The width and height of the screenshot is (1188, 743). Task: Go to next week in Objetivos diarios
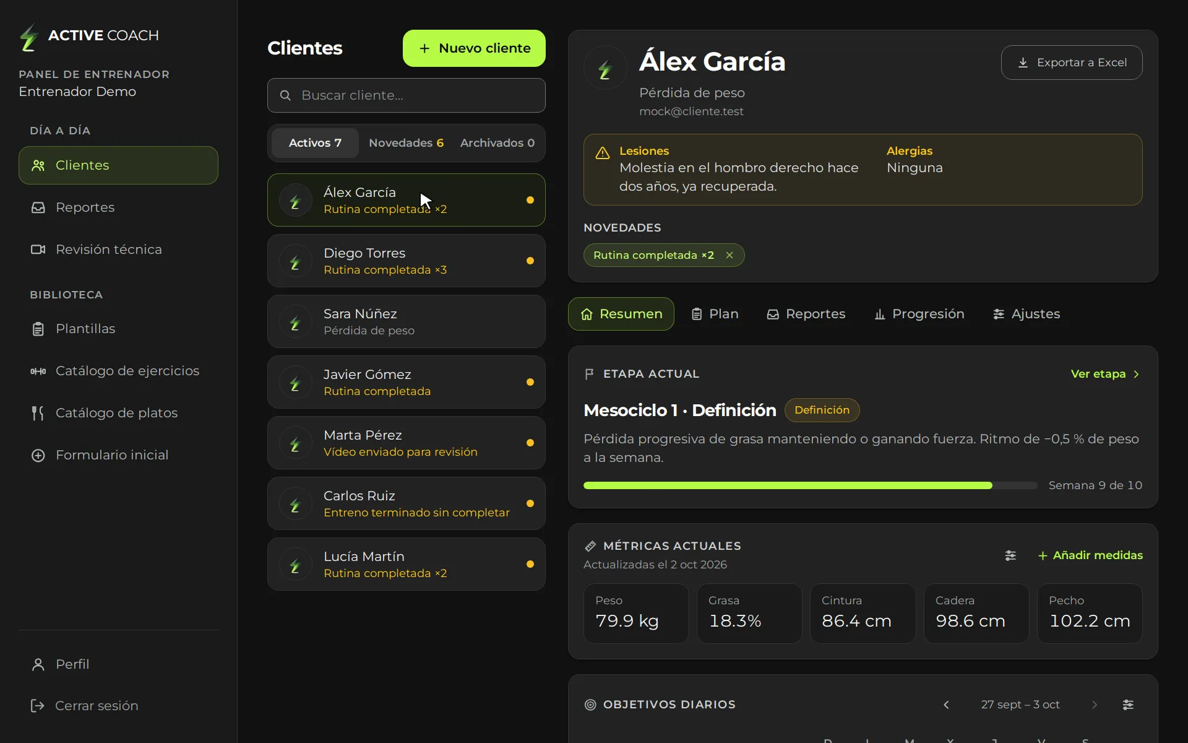point(1095,705)
